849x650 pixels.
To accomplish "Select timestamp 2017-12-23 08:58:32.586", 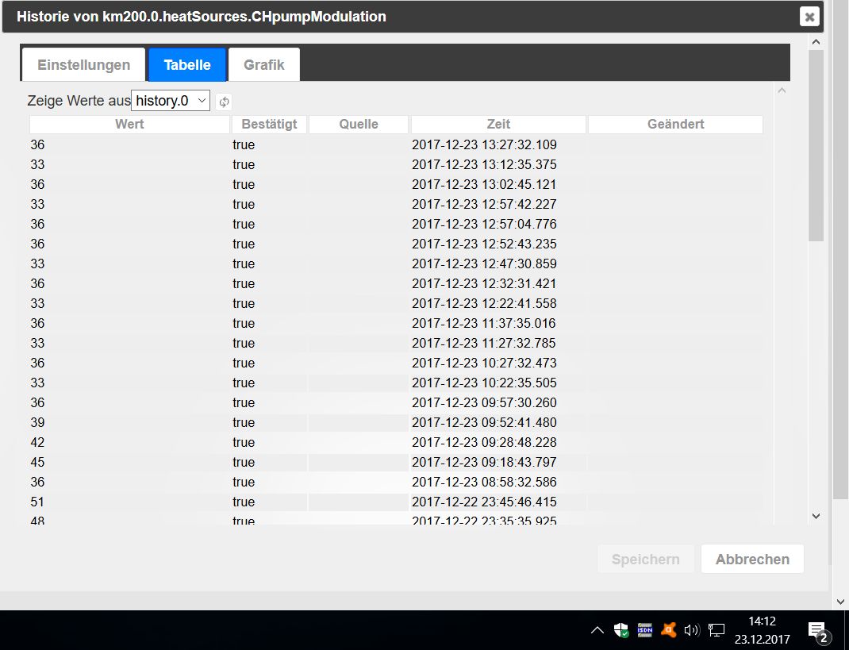I will pyautogui.click(x=484, y=482).
